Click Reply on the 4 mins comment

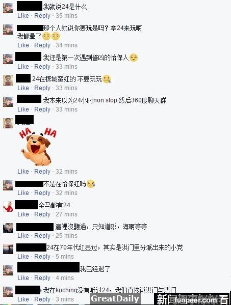tap(42, 278)
